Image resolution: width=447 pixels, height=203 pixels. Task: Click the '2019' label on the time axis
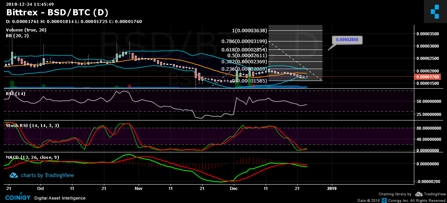pos(331,189)
